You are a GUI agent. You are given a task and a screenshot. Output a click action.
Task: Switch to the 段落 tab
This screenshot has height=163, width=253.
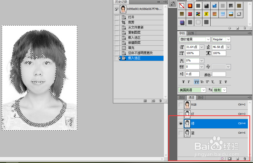click(191, 33)
